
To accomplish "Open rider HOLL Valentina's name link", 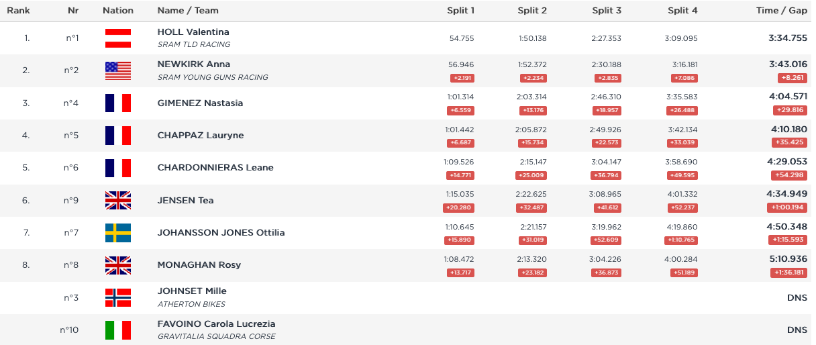I will (193, 32).
